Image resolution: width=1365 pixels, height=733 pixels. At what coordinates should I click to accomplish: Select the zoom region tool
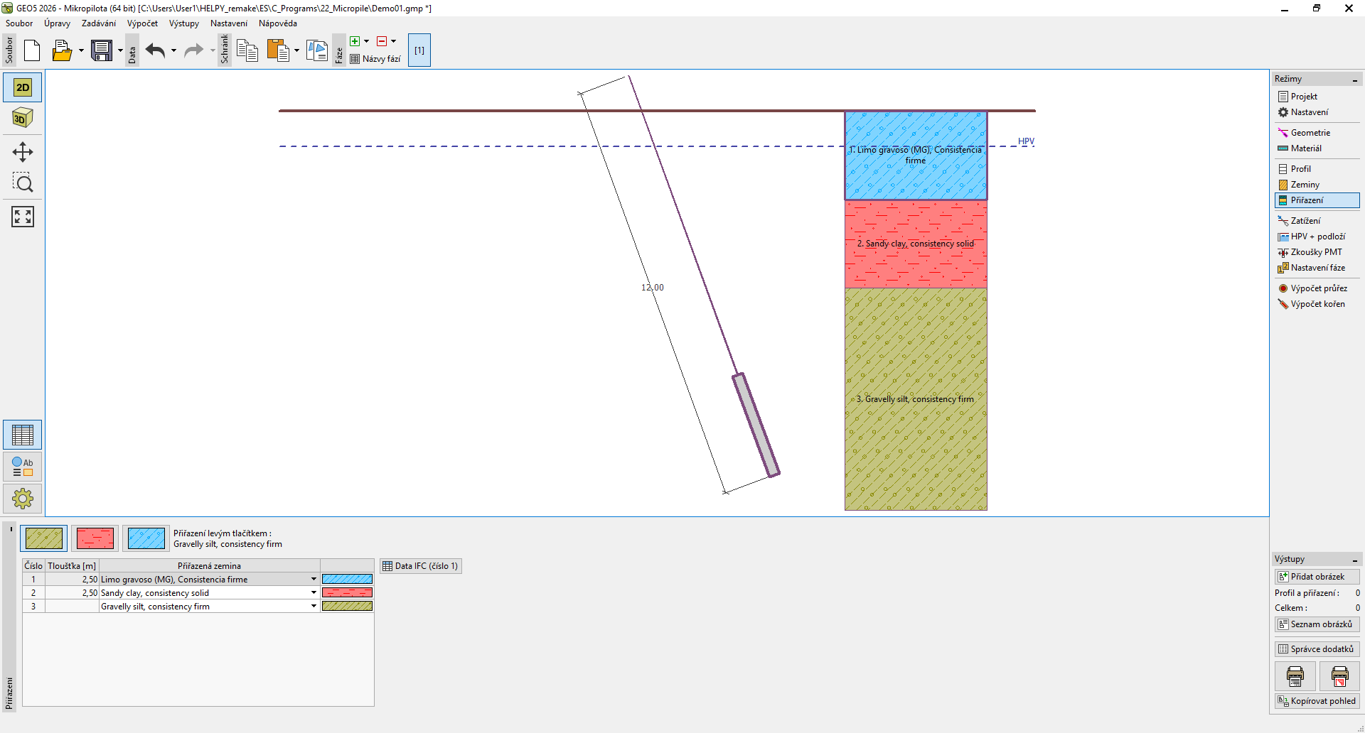click(23, 183)
